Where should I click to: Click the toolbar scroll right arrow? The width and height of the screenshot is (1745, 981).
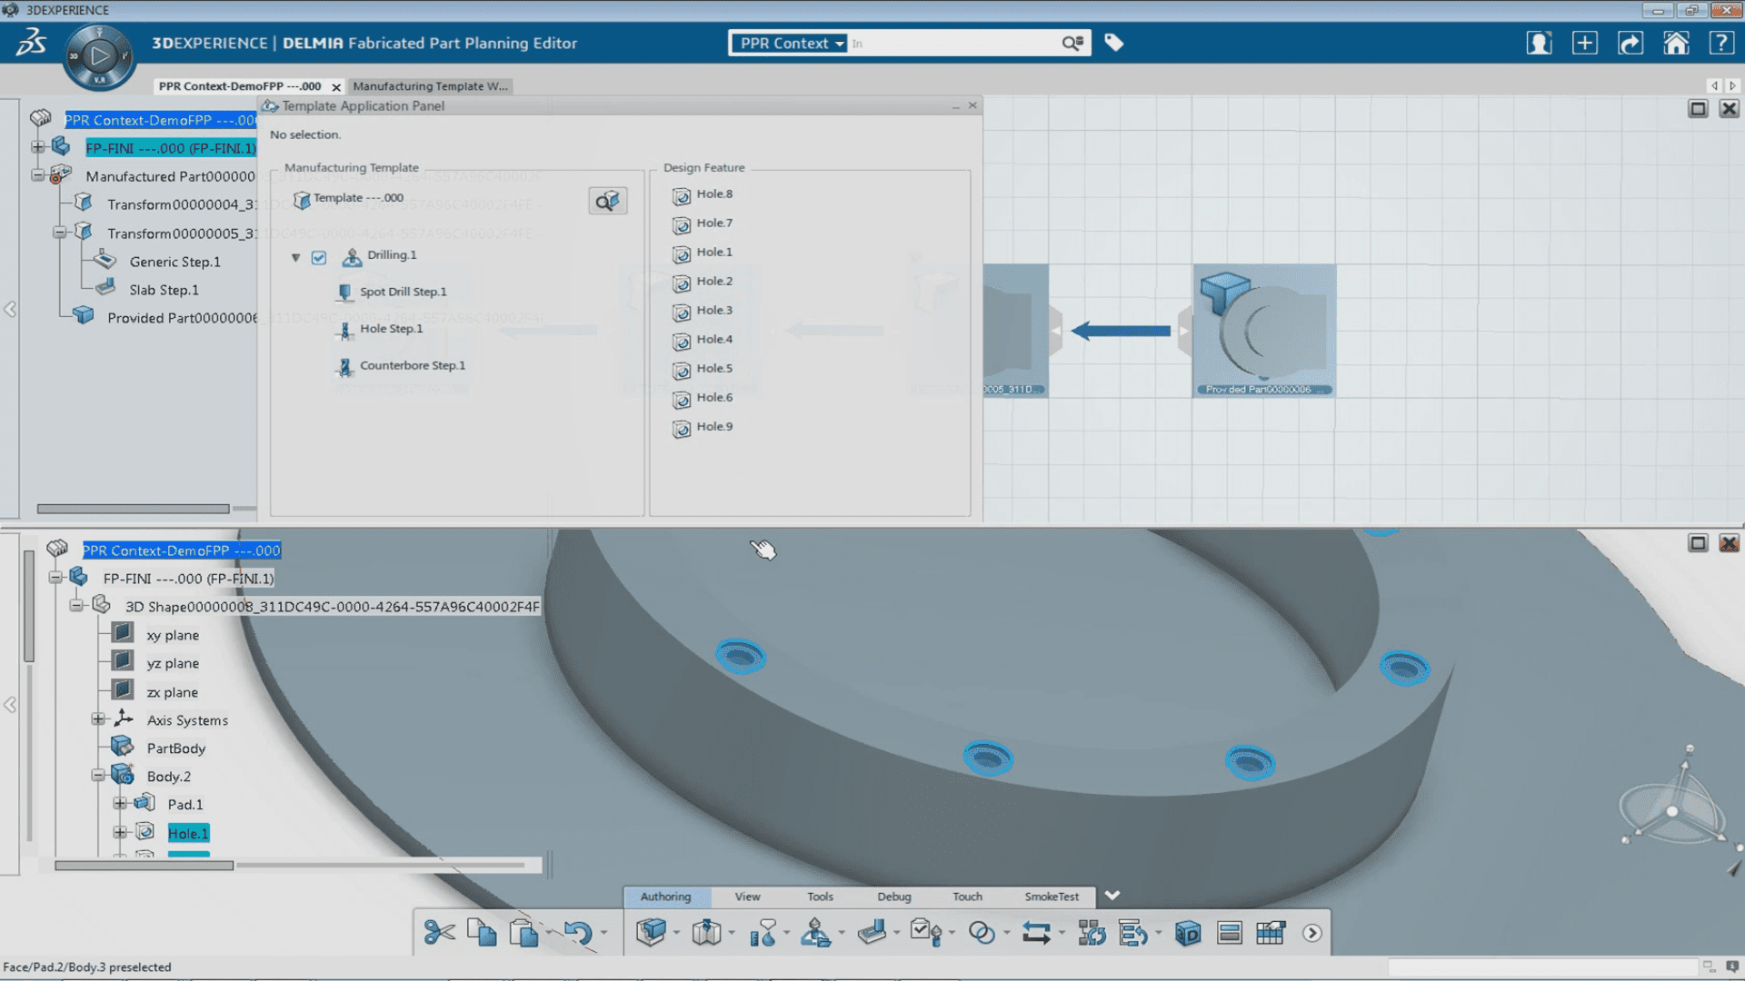point(1311,933)
